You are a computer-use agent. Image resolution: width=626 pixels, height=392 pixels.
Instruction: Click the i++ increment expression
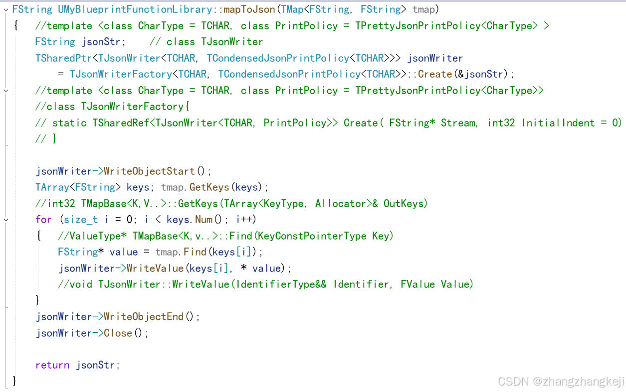tap(244, 220)
